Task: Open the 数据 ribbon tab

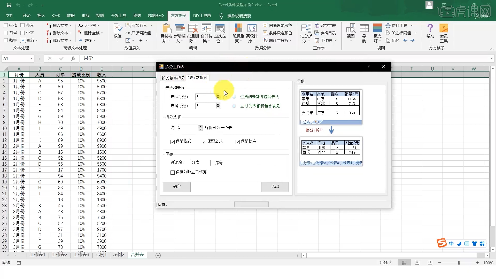Action: tap(71, 16)
